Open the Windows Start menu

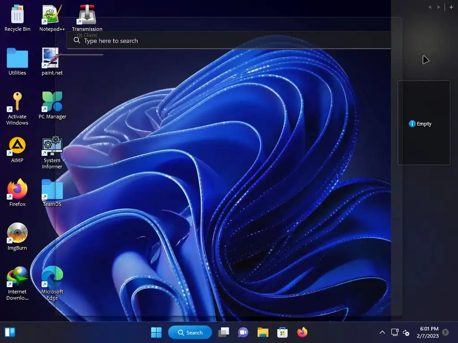point(156,332)
